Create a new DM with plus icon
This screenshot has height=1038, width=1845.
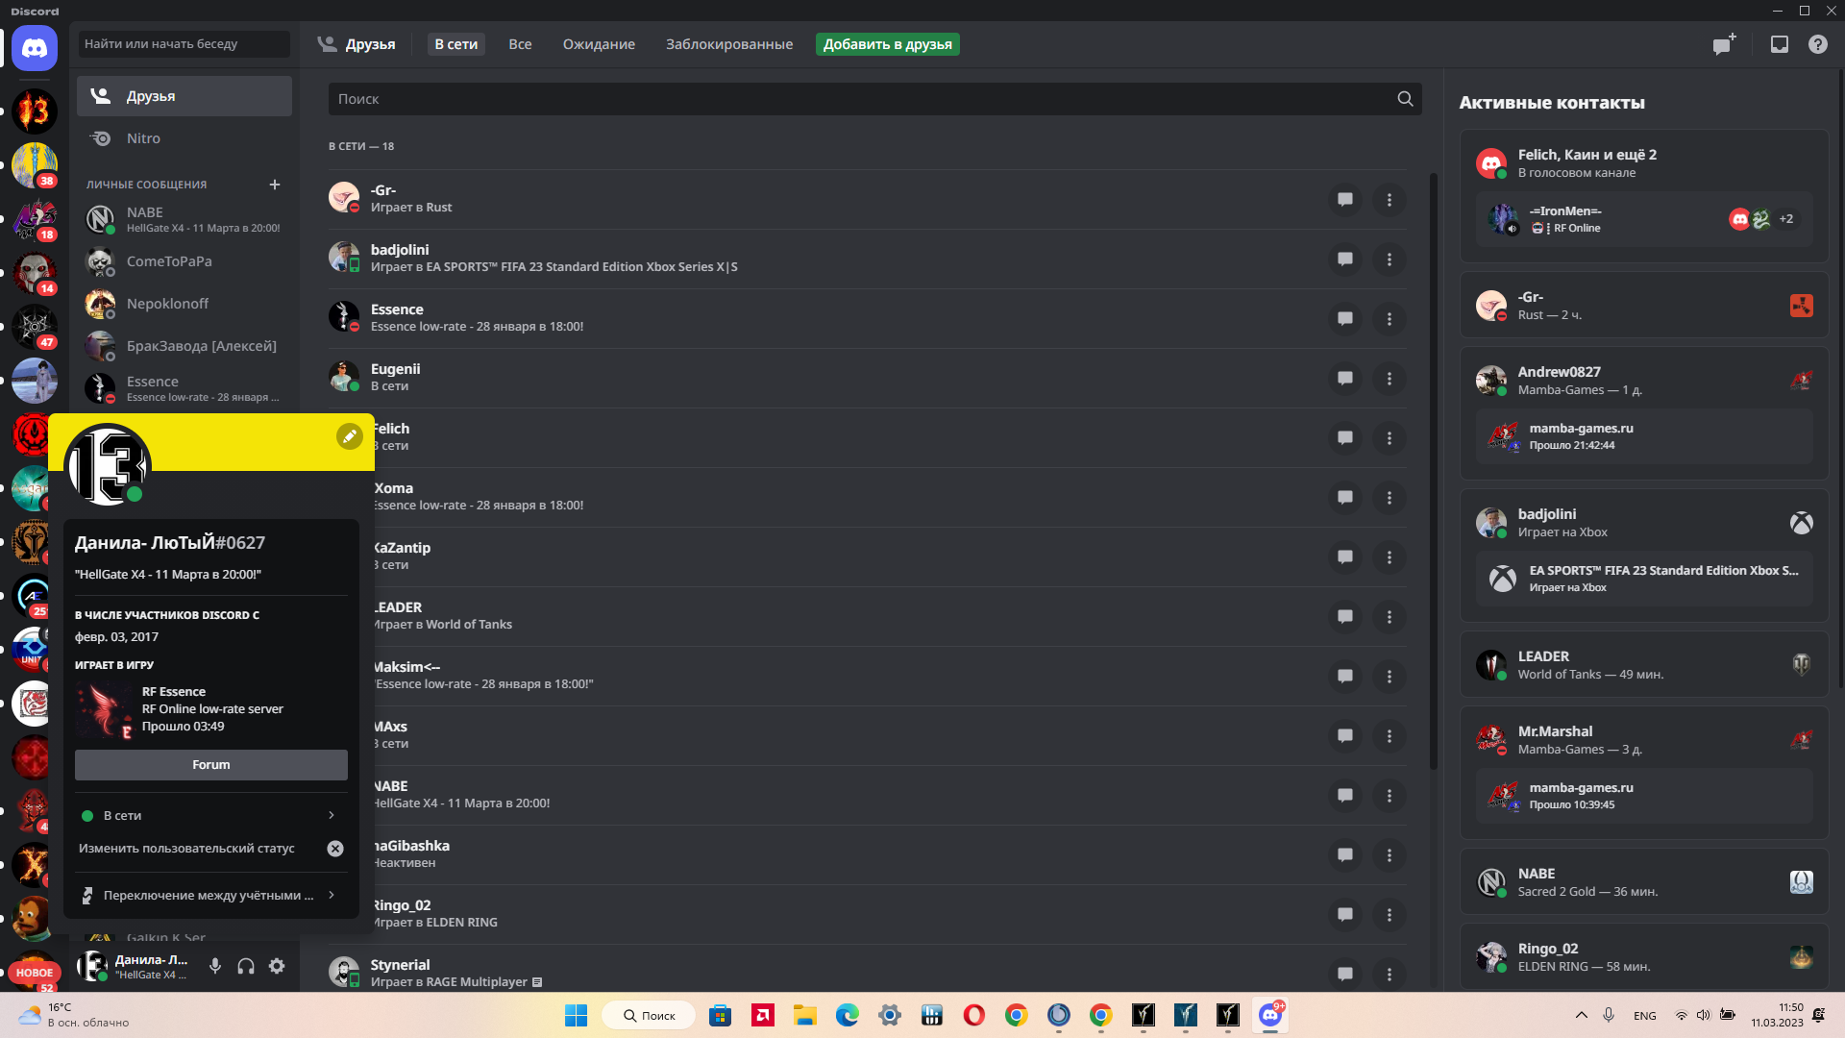[x=275, y=185]
